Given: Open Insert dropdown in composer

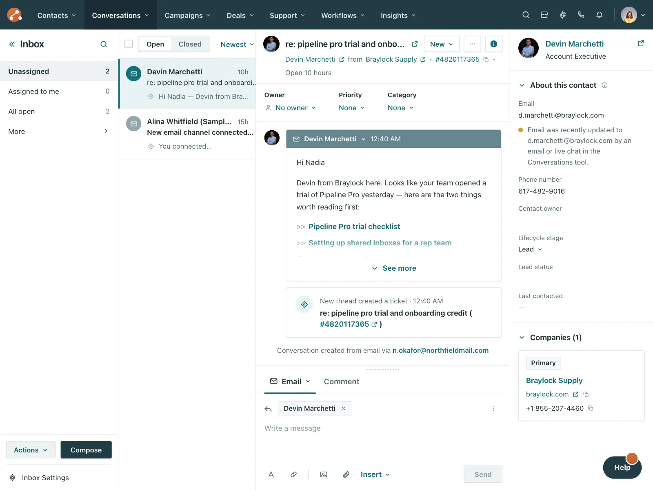Looking at the screenshot, I should pyautogui.click(x=375, y=474).
